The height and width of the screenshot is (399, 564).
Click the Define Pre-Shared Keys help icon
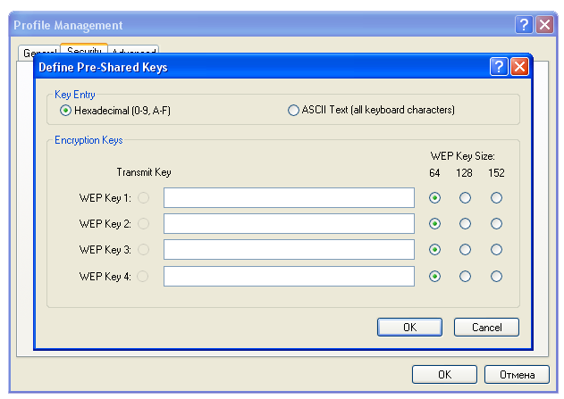coord(500,66)
